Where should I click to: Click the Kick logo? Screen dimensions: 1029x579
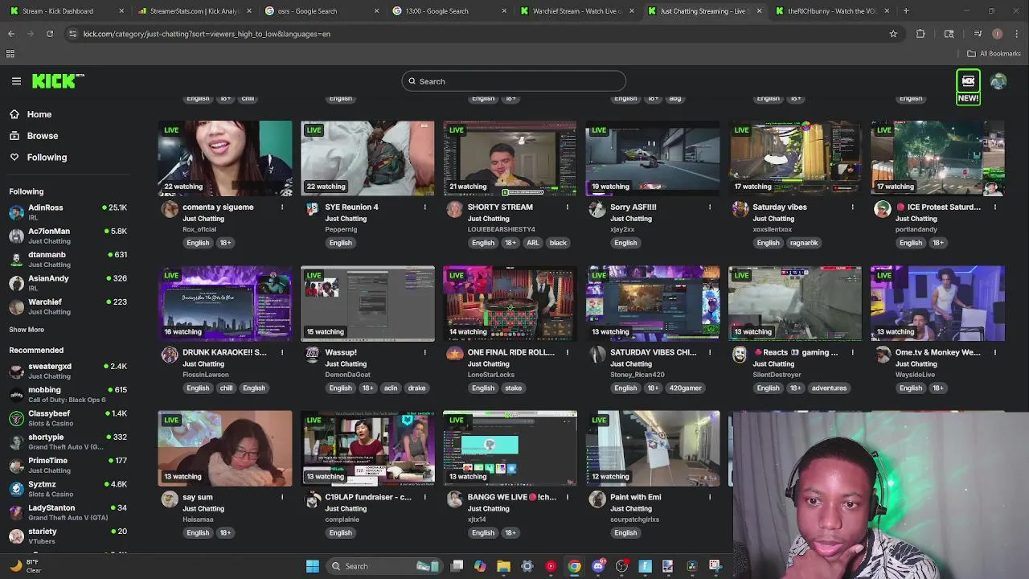[x=58, y=81]
